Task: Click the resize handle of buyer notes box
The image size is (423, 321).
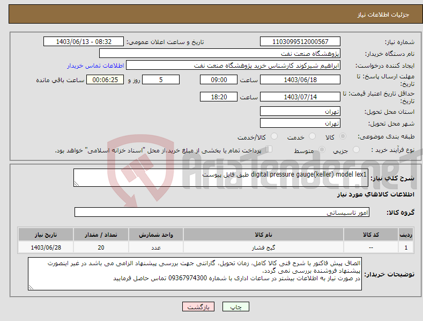Action: 31,287
